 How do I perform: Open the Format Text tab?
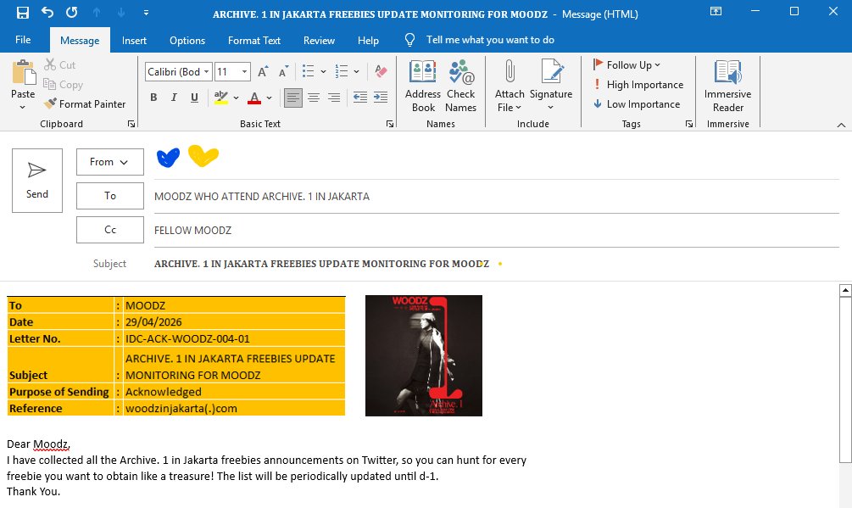[x=254, y=40]
